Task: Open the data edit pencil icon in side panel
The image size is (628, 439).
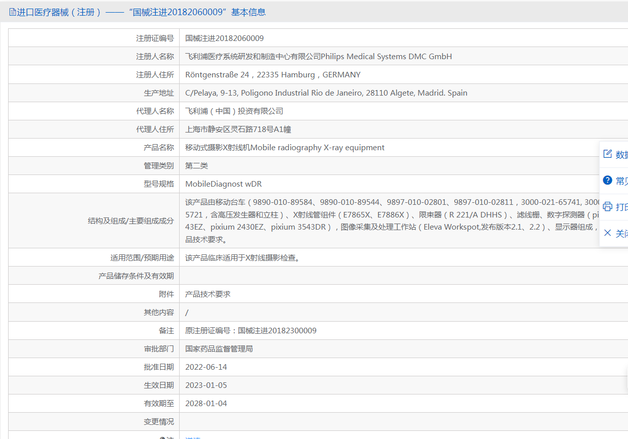Action: [608, 154]
